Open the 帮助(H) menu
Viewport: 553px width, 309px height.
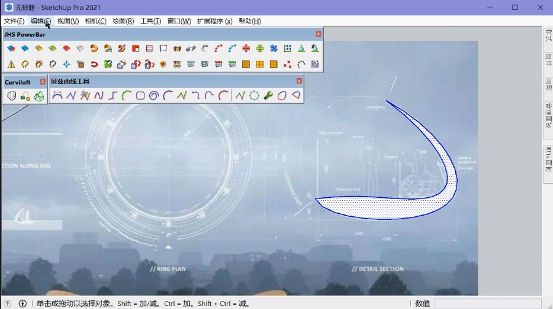coord(249,21)
